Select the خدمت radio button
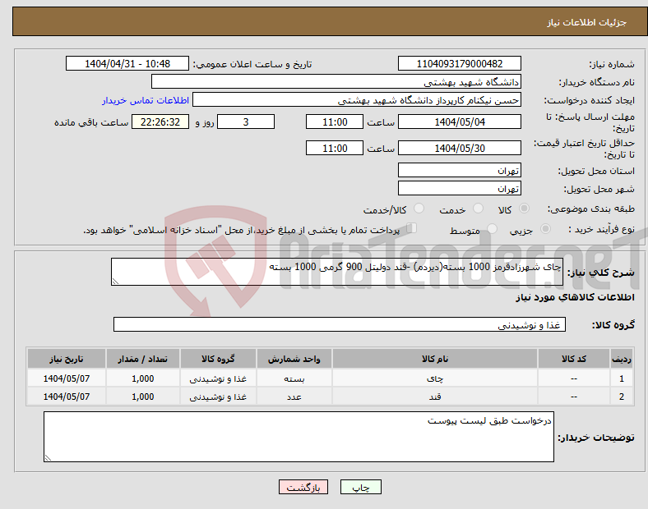 click(x=478, y=209)
